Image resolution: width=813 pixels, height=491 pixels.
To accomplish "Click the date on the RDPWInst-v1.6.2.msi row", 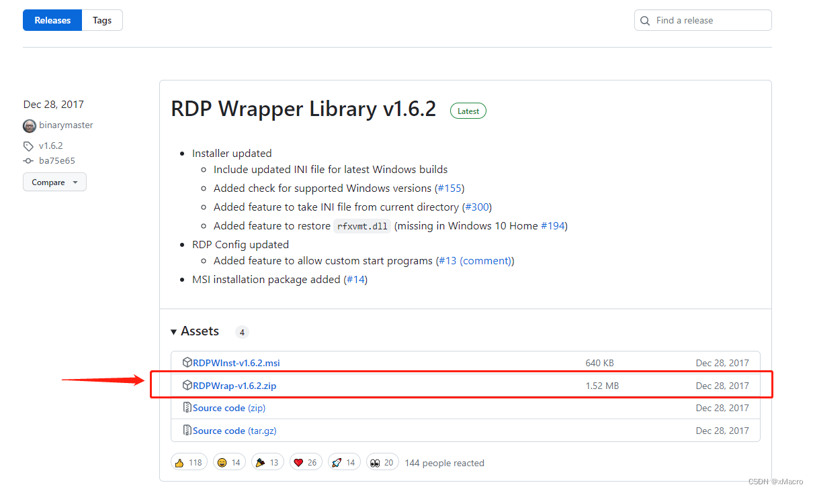I will point(722,363).
